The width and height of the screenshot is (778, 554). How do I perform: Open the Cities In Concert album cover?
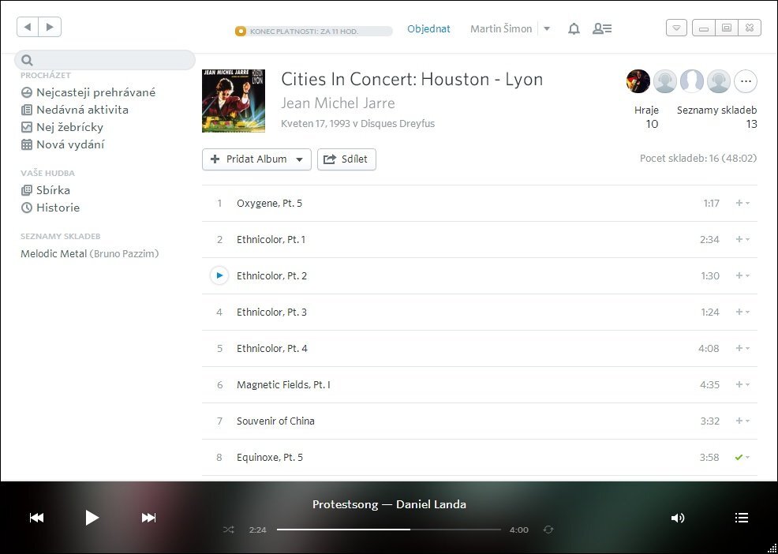(x=234, y=100)
